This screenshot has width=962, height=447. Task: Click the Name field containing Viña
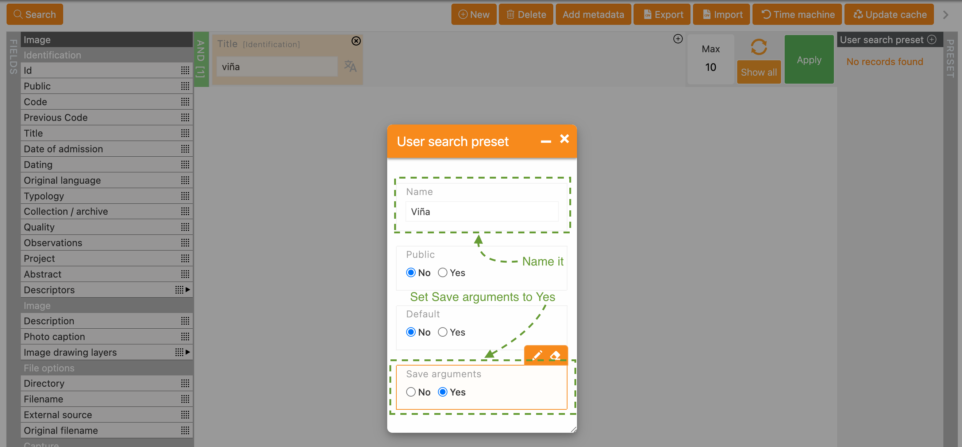click(x=481, y=211)
